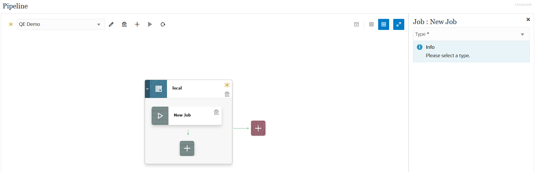Toggle the blue details list view button
Screen dimensions: 537x172
coord(383,24)
